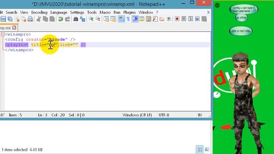
Task: Open the Settings menu
Action: (77, 12)
